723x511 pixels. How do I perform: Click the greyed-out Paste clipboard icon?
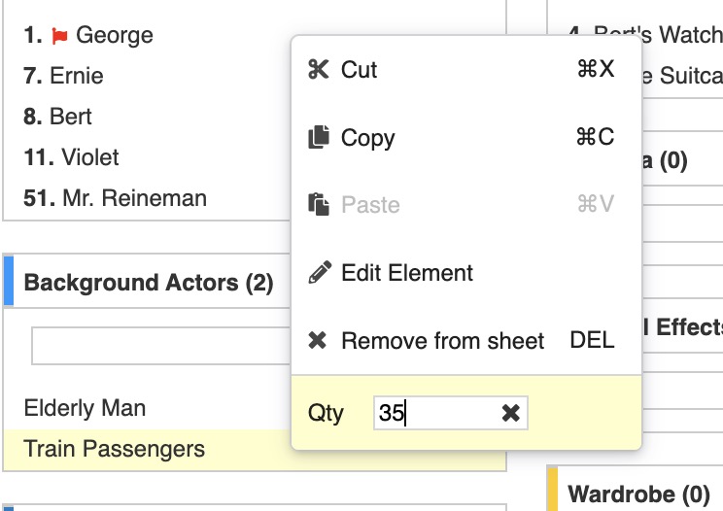click(318, 205)
